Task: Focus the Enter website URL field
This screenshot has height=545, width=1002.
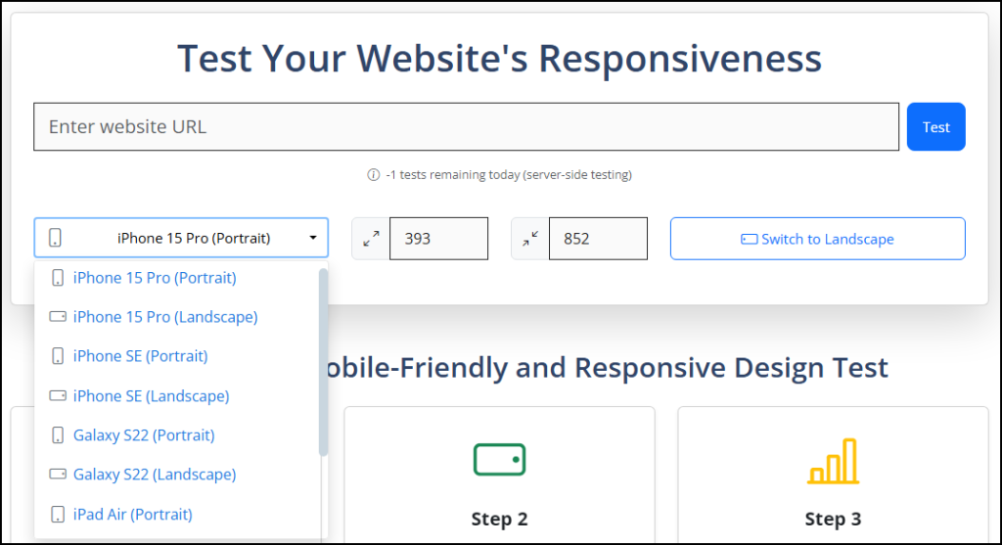Action: coord(467,126)
